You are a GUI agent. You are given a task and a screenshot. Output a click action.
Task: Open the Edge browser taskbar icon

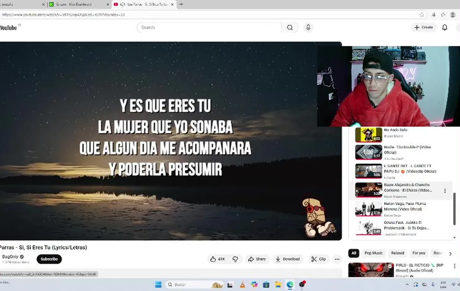pos(290,285)
